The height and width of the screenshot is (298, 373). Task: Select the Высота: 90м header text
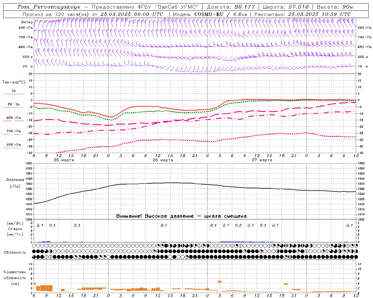(x=335, y=7)
